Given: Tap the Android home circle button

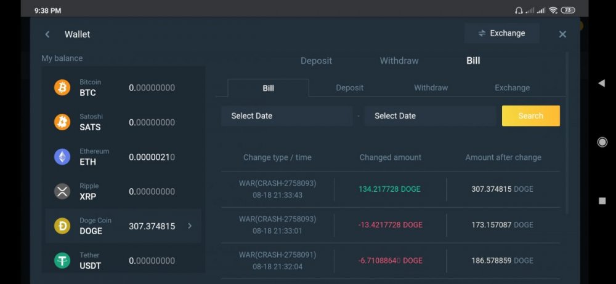Looking at the screenshot, I should click(602, 142).
